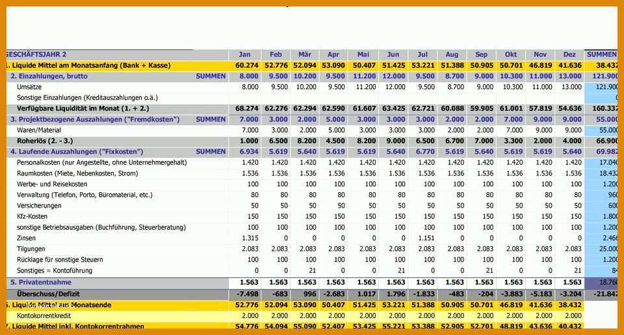Select Zinsen value 1.151 in Jul
This screenshot has height=335, width=624.
click(x=426, y=238)
